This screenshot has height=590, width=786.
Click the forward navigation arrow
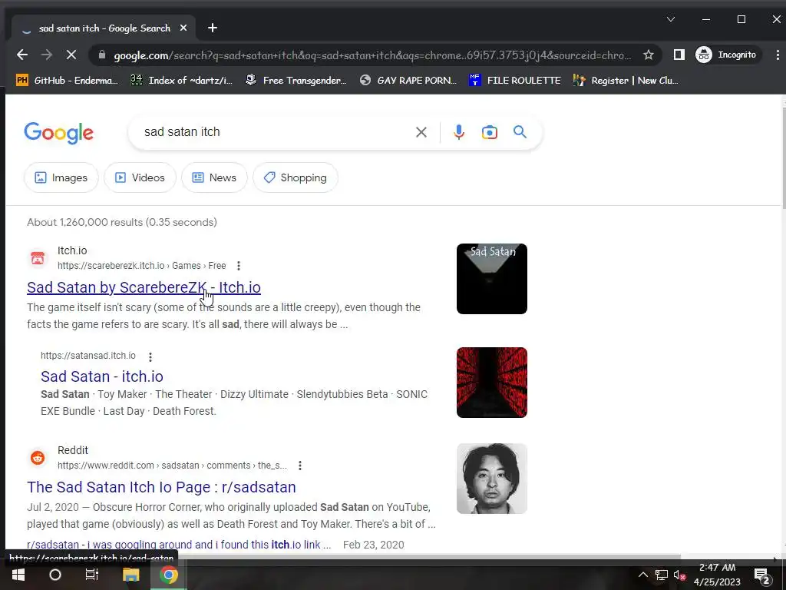point(47,55)
